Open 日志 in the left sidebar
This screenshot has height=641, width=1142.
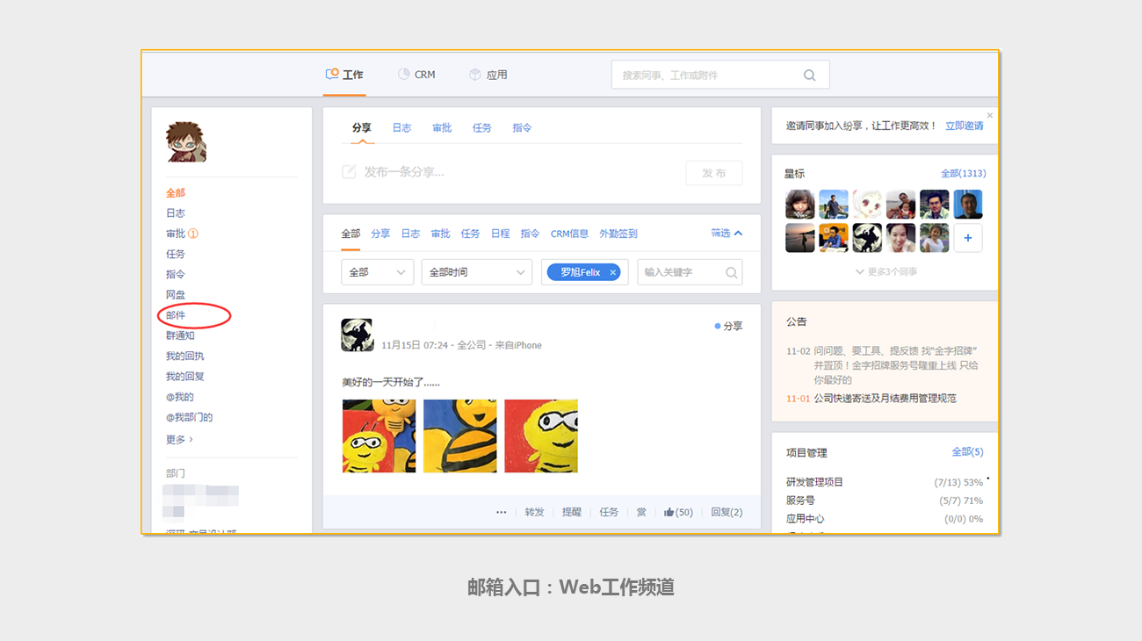click(x=176, y=213)
